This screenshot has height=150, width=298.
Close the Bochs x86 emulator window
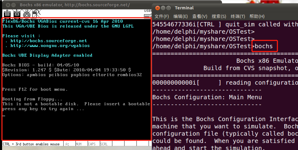click(8, 5)
